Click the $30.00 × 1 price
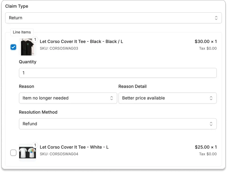 point(205,42)
